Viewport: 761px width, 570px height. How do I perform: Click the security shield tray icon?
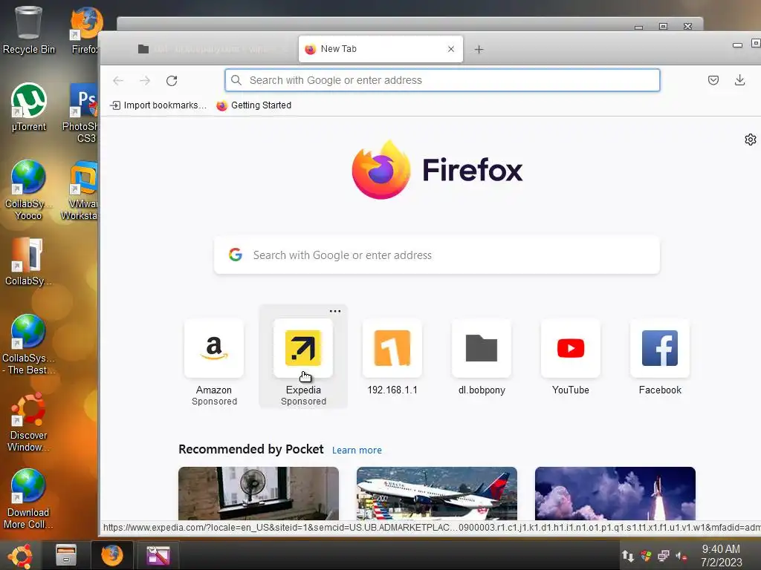(646, 556)
